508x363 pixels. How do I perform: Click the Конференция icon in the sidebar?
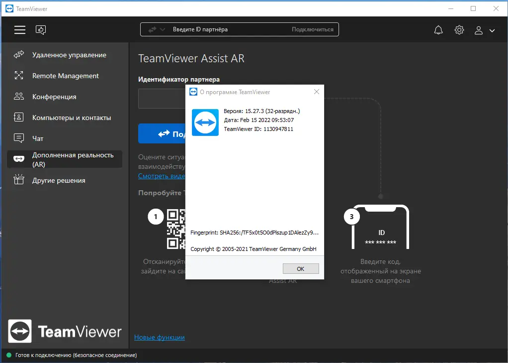tap(18, 96)
